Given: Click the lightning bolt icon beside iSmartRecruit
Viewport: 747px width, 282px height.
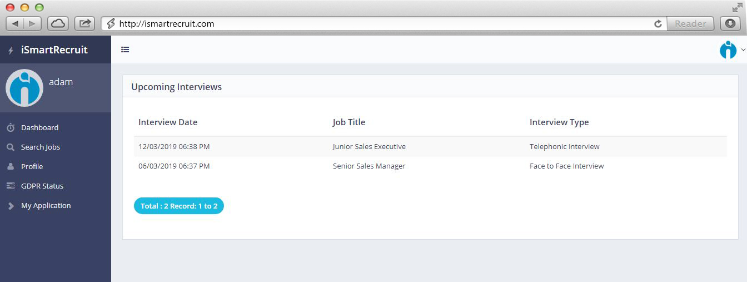Looking at the screenshot, I should point(11,51).
